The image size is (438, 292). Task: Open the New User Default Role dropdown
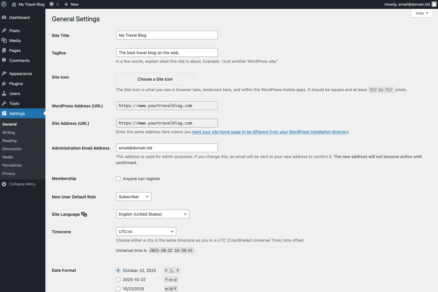[x=133, y=197]
